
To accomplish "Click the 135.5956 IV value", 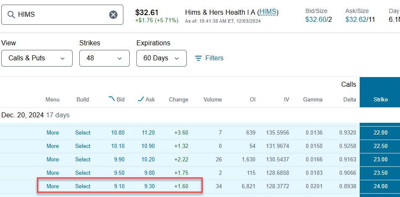I will pyautogui.click(x=277, y=133).
